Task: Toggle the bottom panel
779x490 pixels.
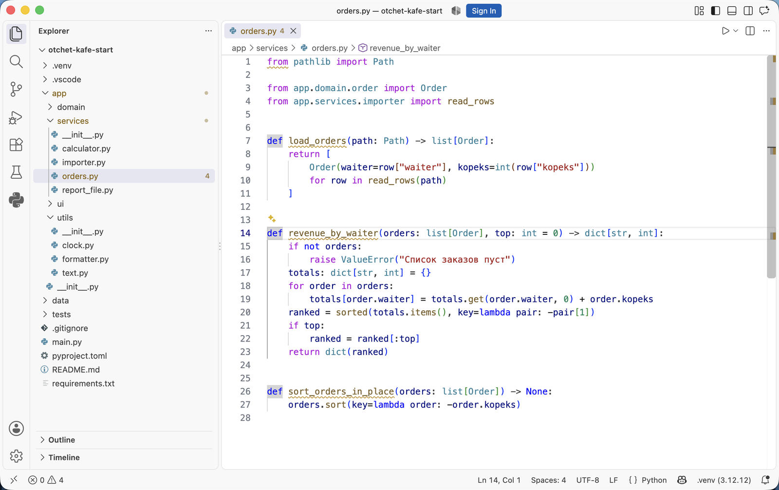Action: [732, 11]
